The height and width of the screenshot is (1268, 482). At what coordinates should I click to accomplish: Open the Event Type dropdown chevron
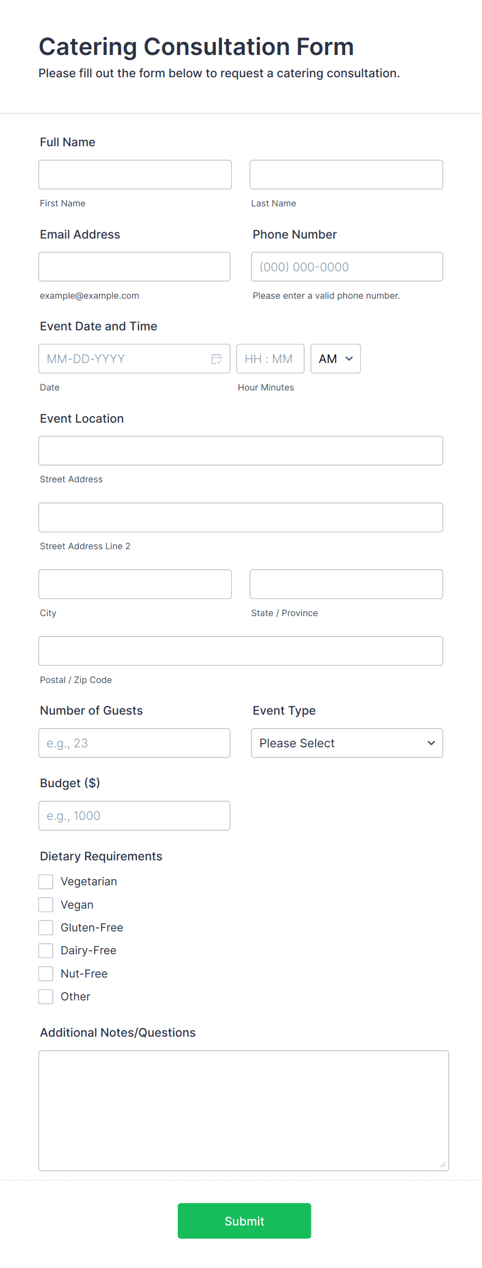pyautogui.click(x=431, y=743)
